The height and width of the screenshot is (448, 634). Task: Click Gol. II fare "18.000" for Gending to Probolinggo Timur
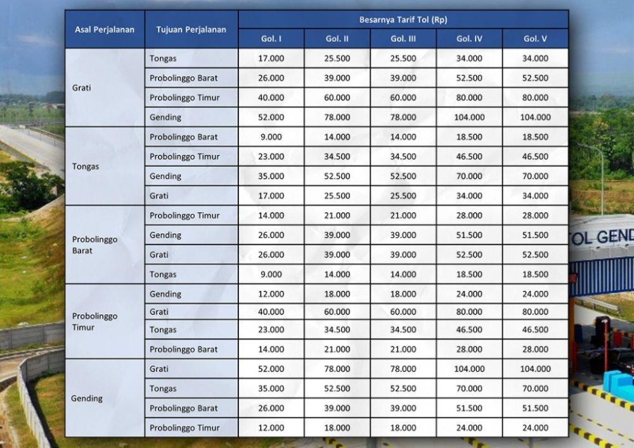(337, 428)
